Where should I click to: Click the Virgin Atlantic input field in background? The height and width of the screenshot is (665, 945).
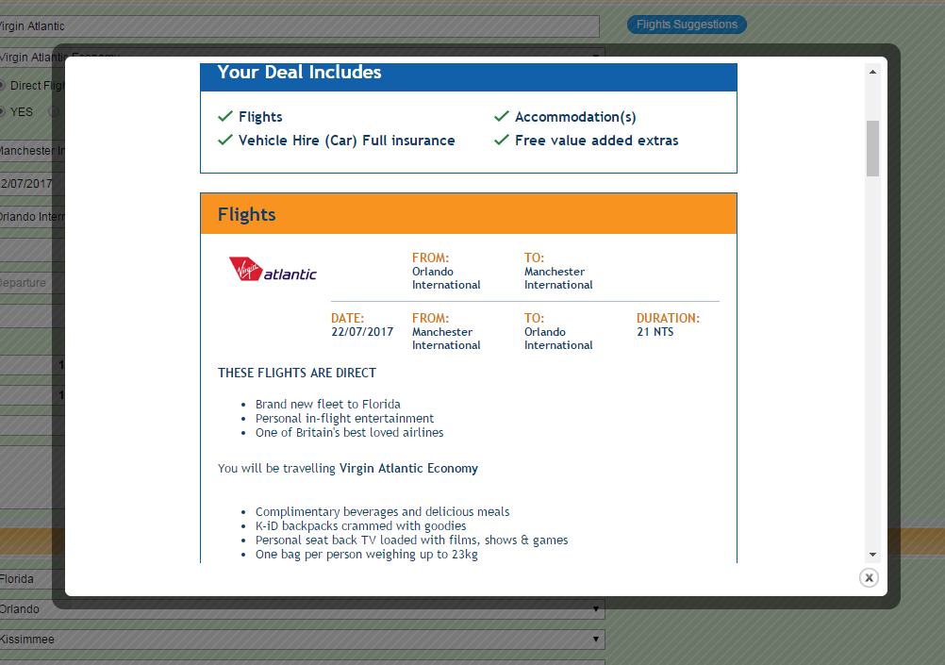click(x=300, y=25)
